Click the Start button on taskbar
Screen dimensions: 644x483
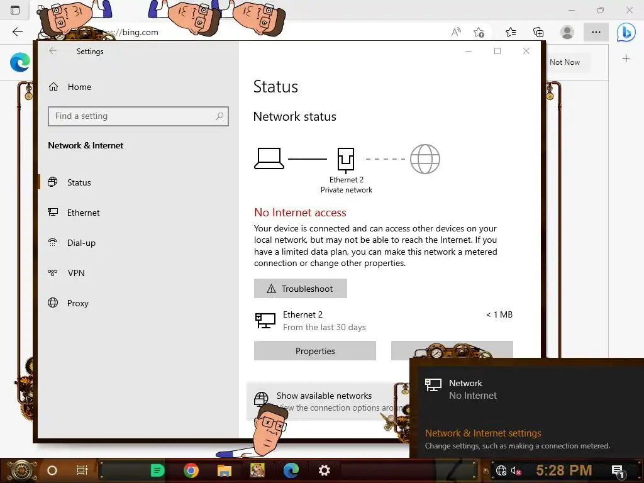pos(21,470)
